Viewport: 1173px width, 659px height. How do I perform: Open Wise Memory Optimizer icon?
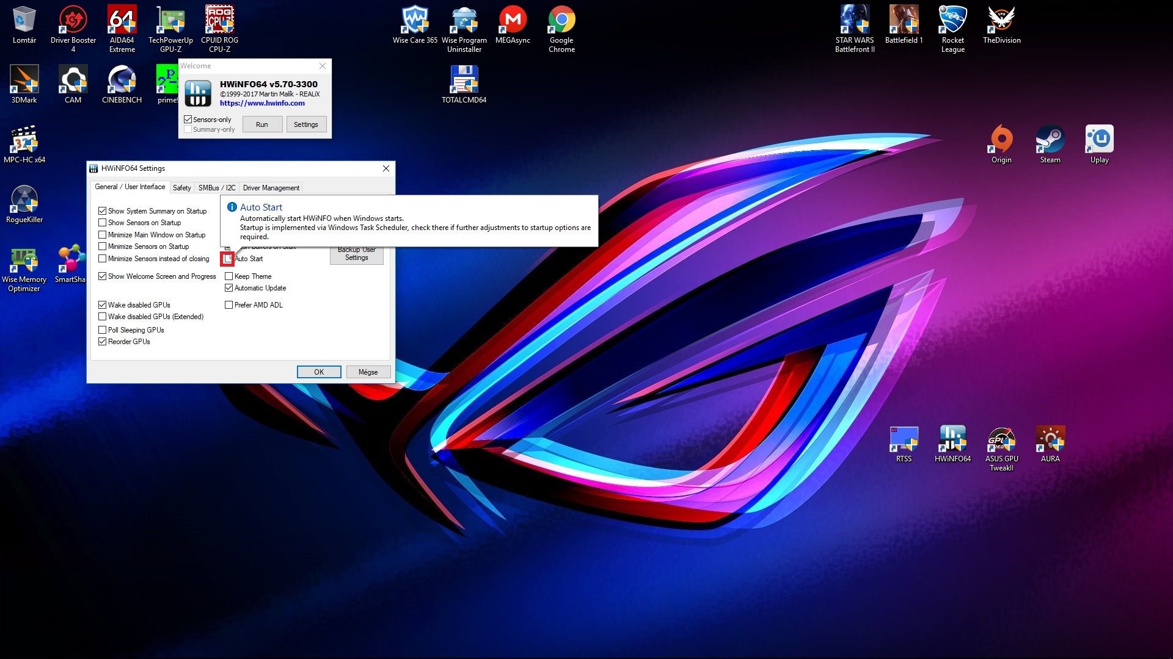pyautogui.click(x=24, y=270)
